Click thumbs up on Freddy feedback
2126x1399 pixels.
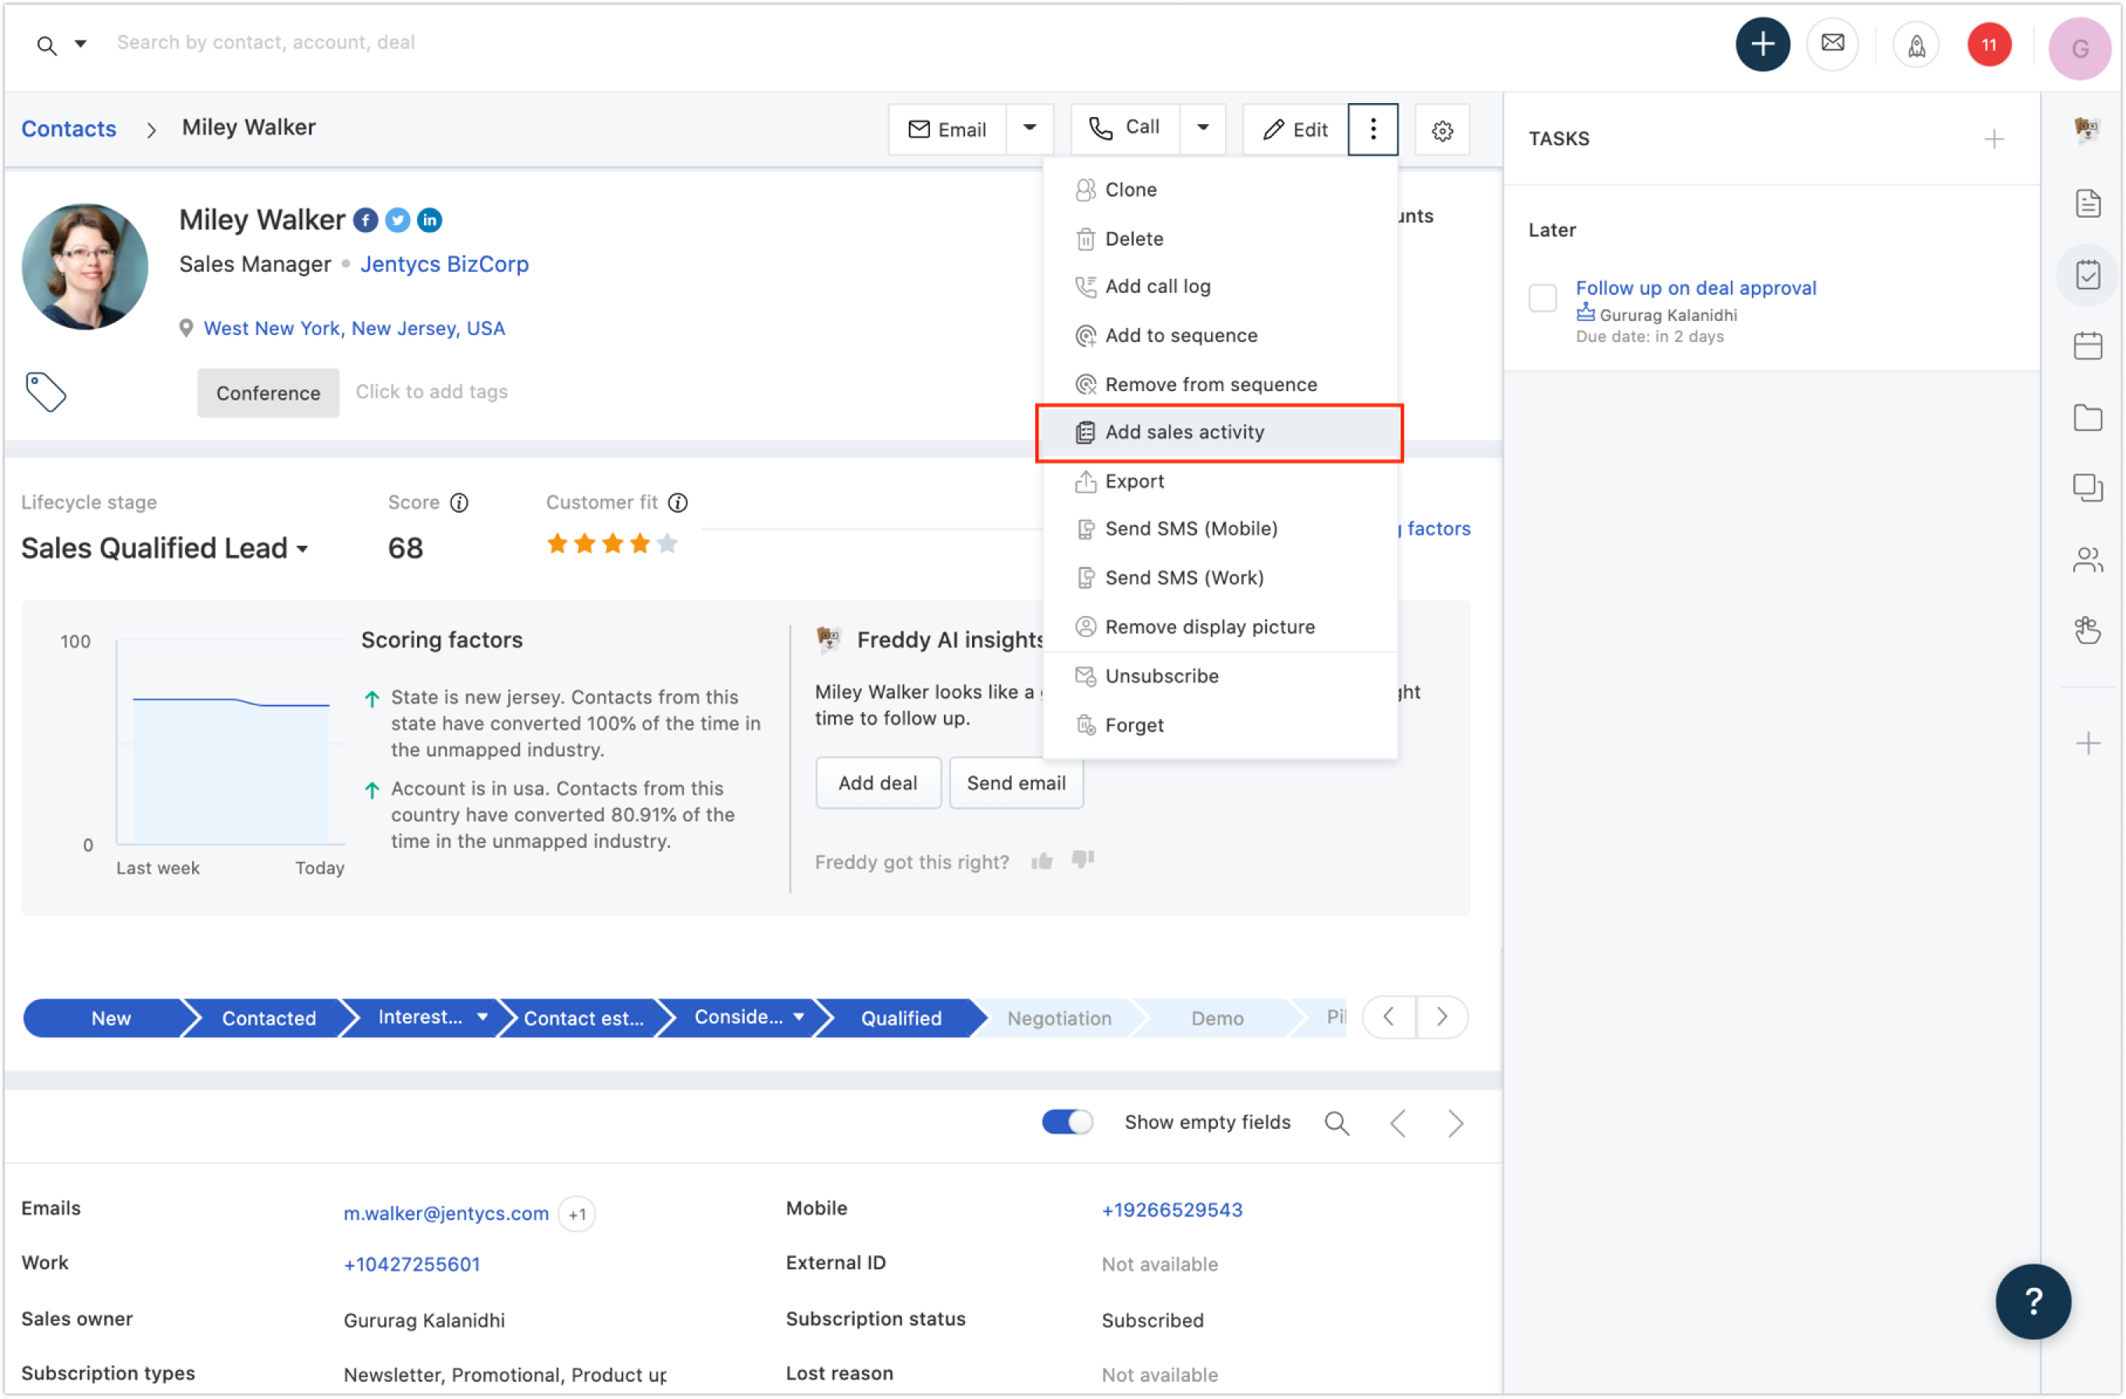pyautogui.click(x=1042, y=861)
